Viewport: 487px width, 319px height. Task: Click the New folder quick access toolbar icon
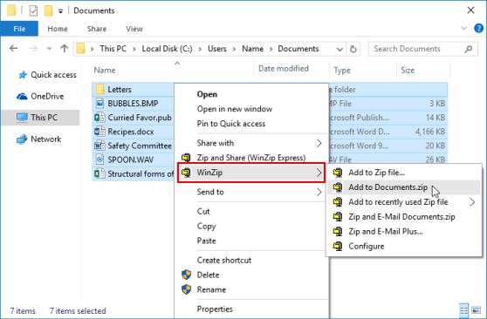pos(49,10)
